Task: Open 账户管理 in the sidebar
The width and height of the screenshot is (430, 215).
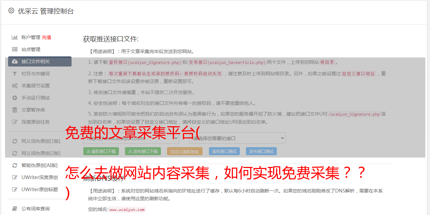Action: click(x=31, y=37)
